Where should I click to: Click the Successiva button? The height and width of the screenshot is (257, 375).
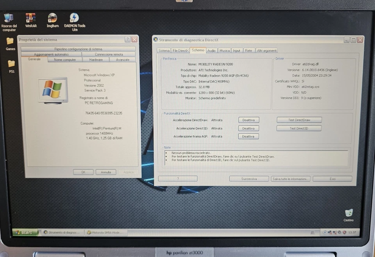[249, 179]
